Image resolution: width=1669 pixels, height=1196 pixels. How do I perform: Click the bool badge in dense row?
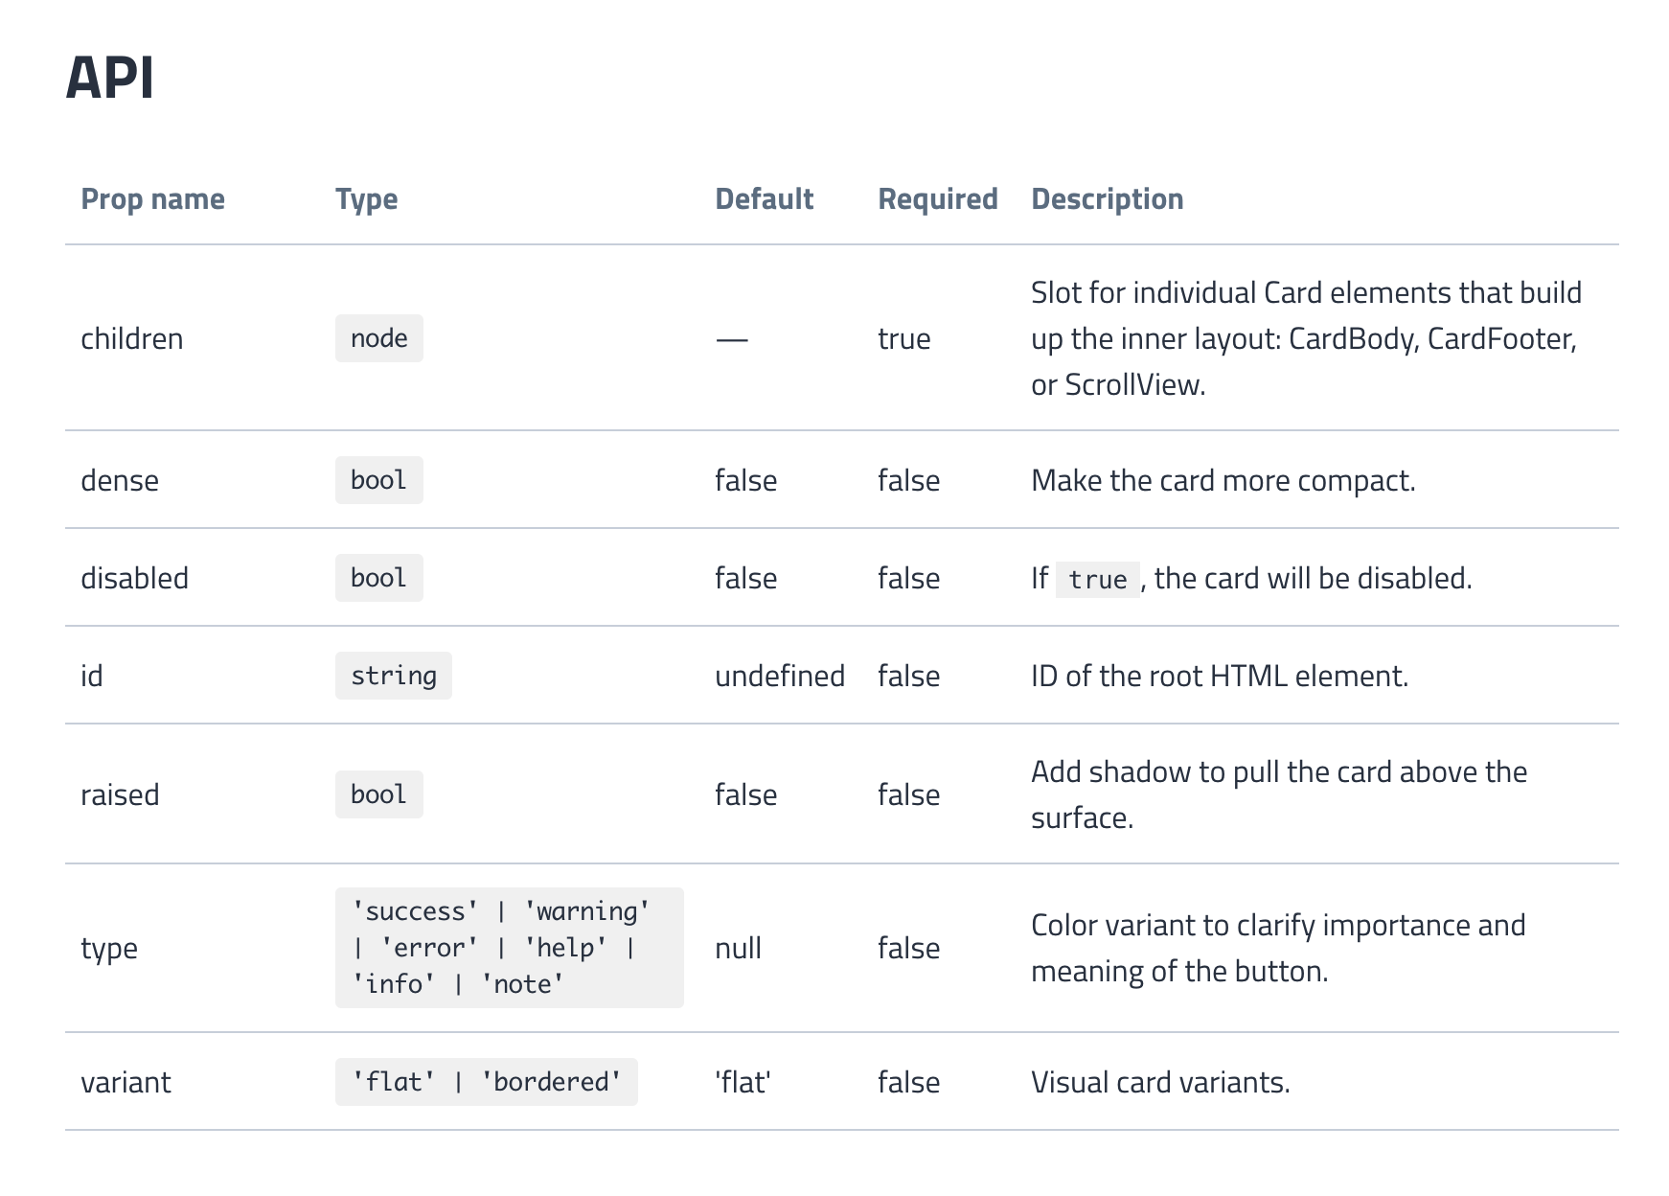point(378,481)
